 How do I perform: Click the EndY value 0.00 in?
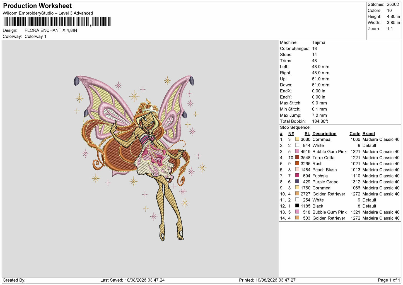click(318, 97)
